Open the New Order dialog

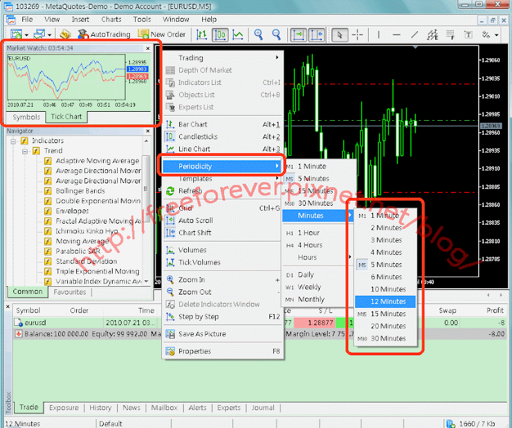pos(162,34)
